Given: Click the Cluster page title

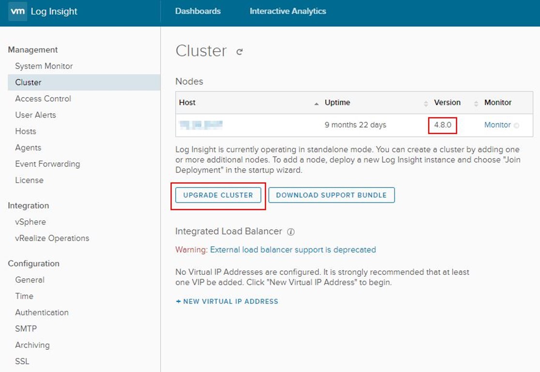Looking at the screenshot, I should click(201, 51).
